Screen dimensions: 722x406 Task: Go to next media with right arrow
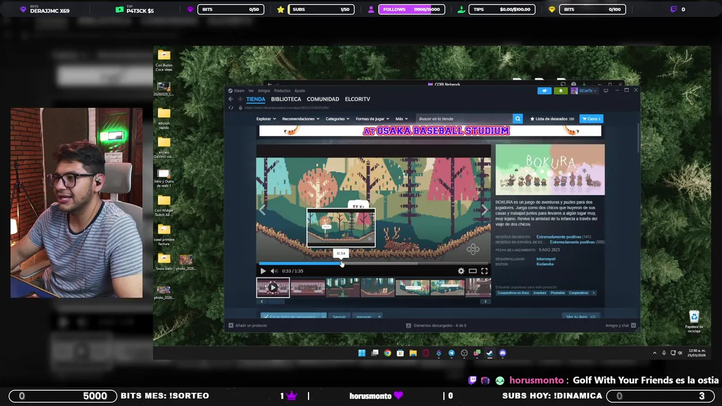point(483,209)
